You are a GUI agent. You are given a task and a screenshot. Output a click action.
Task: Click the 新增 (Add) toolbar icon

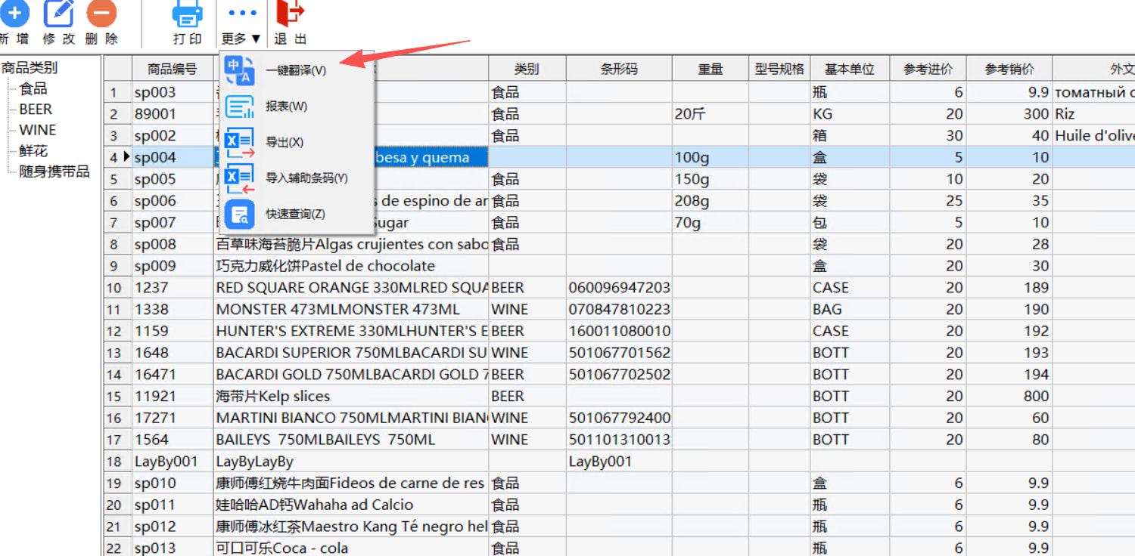tap(15, 14)
